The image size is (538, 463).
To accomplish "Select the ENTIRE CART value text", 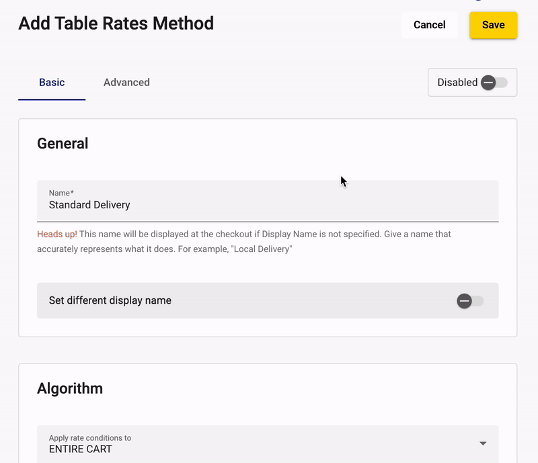I will coord(80,449).
